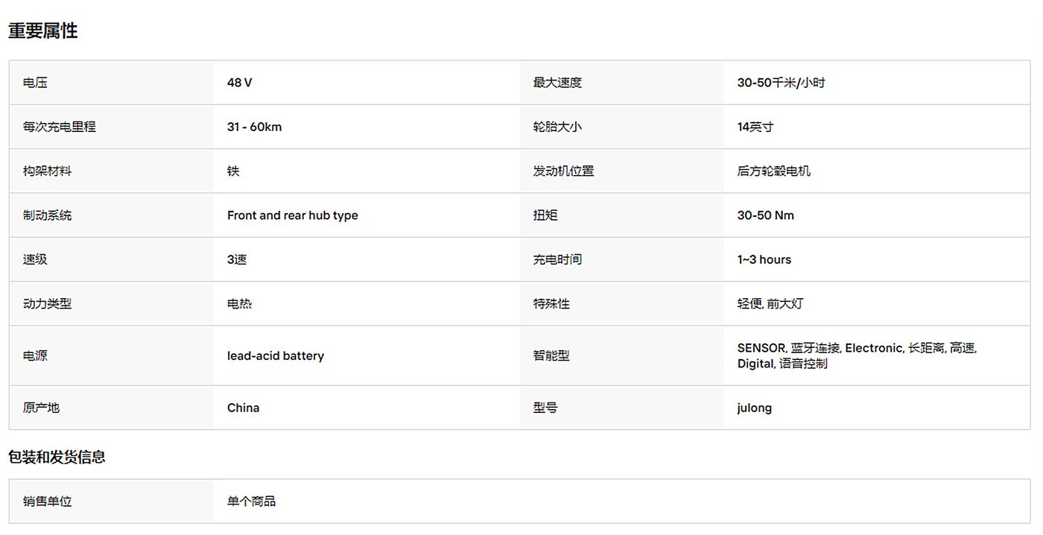Select the 原产地 label
Image resolution: width=1043 pixels, height=535 pixels.
click(x=41, y=408)
